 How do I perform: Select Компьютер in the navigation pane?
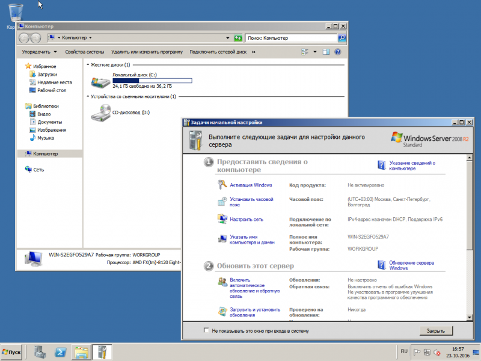pos(45,154)
